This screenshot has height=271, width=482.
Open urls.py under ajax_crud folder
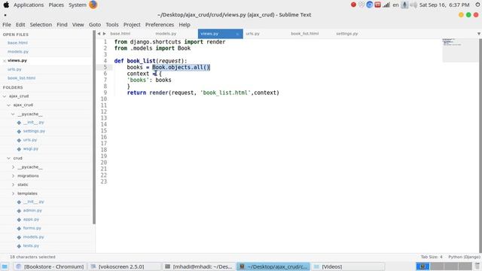pos(30,140)
